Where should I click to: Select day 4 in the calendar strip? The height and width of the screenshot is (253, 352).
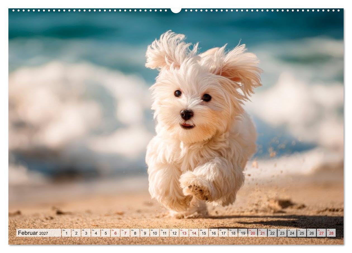96,233
